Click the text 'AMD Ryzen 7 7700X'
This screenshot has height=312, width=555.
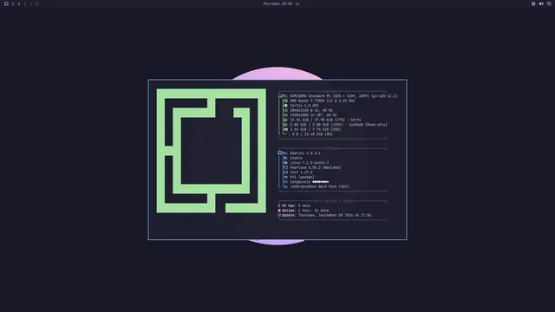pyautogui.click(x=307, y=101)
